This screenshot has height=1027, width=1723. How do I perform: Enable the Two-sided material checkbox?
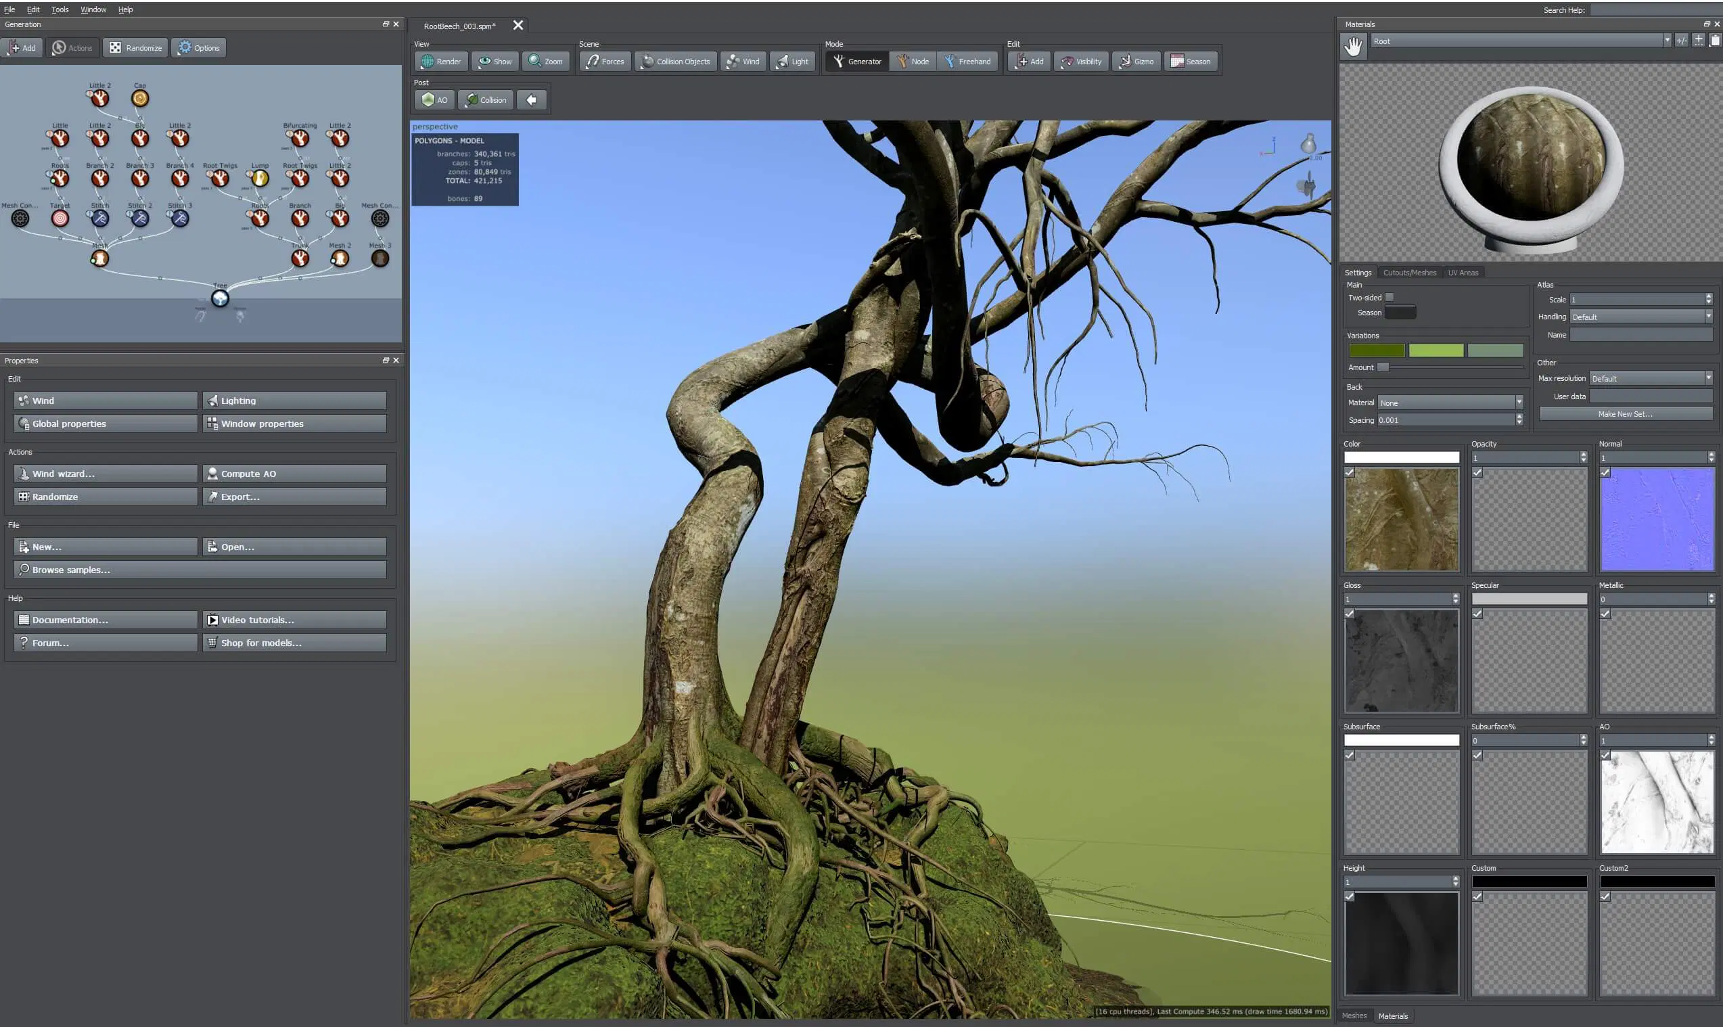(x=1390, y=297)
